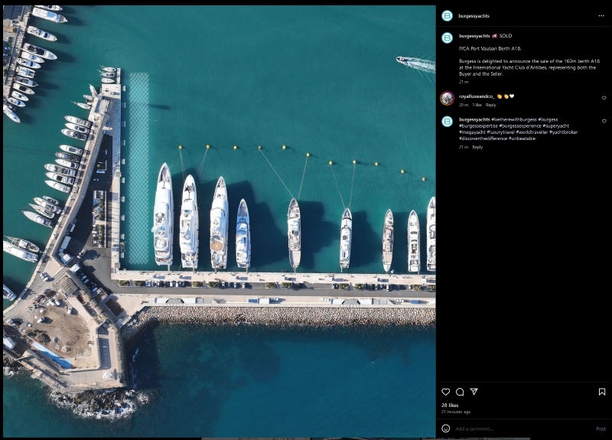Save post with the bookmark icon
This screenshot has height=440, width=612.
602,392
